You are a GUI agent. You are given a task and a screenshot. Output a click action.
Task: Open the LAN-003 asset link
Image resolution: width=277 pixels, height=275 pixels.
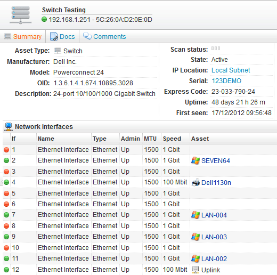click(x=214, y=237)
